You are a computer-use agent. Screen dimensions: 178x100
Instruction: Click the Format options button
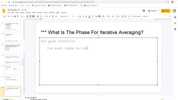pyautogui.click(x=137, y=16)
